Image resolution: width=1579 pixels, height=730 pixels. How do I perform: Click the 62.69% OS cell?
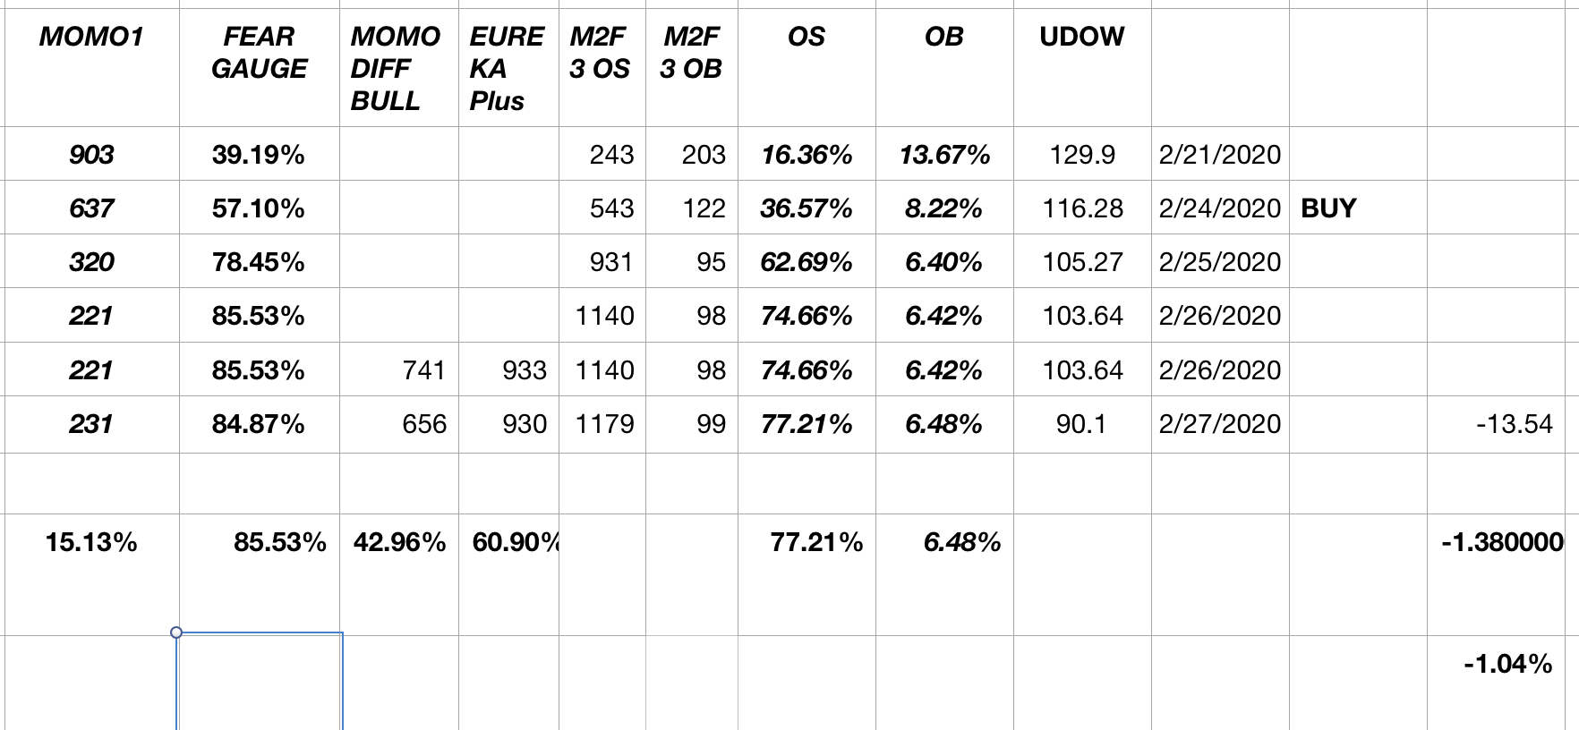tap(806, 262)
